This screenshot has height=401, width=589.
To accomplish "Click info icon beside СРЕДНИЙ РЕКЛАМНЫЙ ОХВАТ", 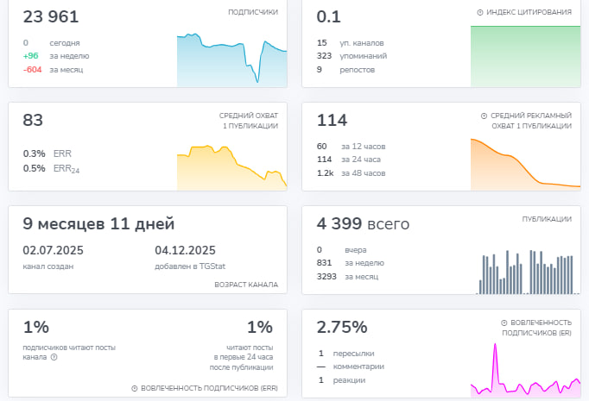I will (x=484, y=115).
